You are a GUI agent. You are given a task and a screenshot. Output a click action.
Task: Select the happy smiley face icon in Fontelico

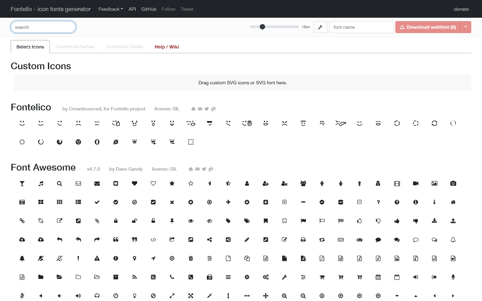[x=22, y=123]
